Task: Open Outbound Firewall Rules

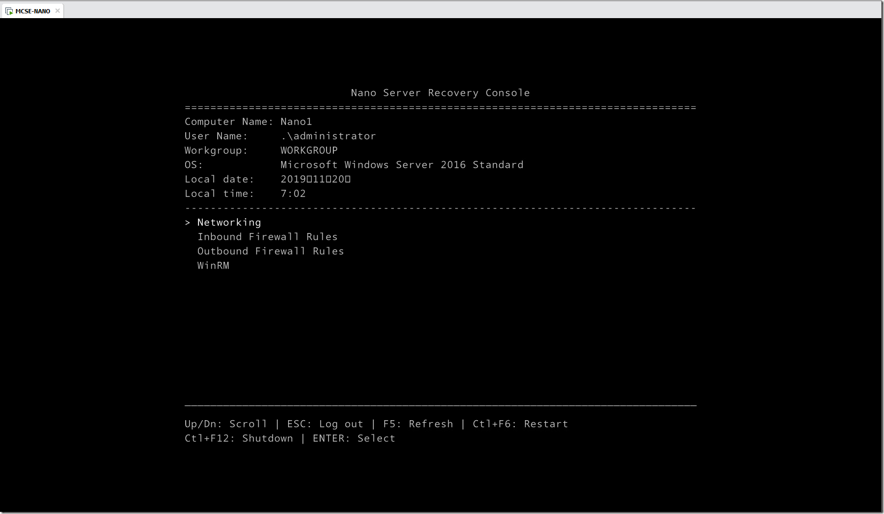Action: click(x=270, y=251)
